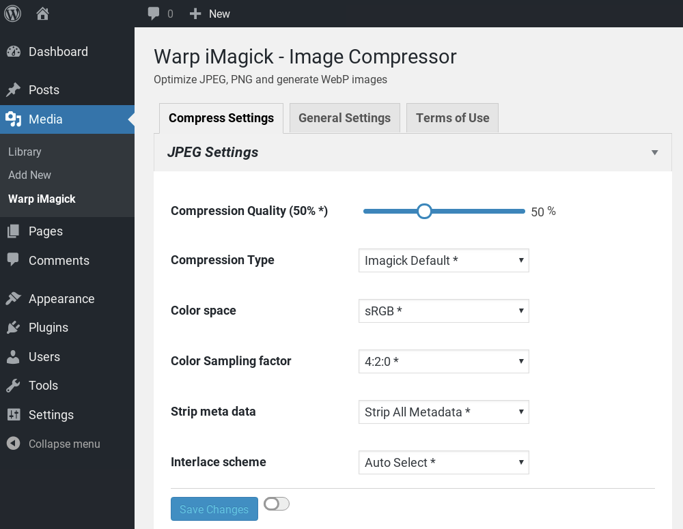Open the comments bubble icon in top bar
This screenshot has width=683, height=529.
point(154,13)
